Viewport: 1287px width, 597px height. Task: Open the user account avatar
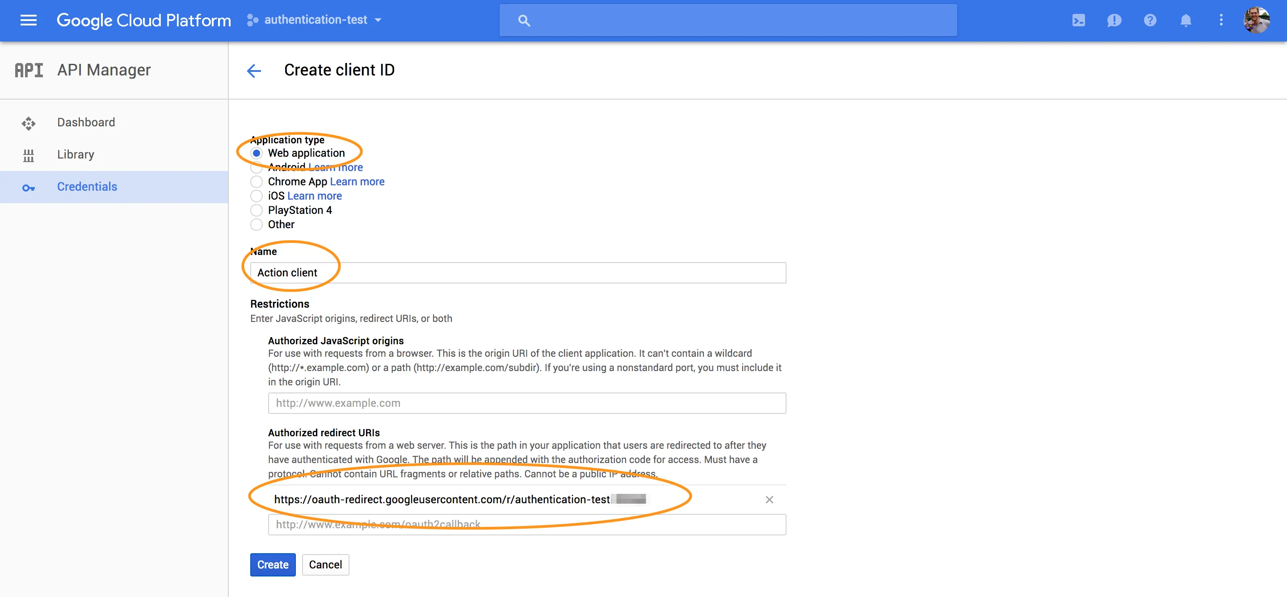(1256, 21)
